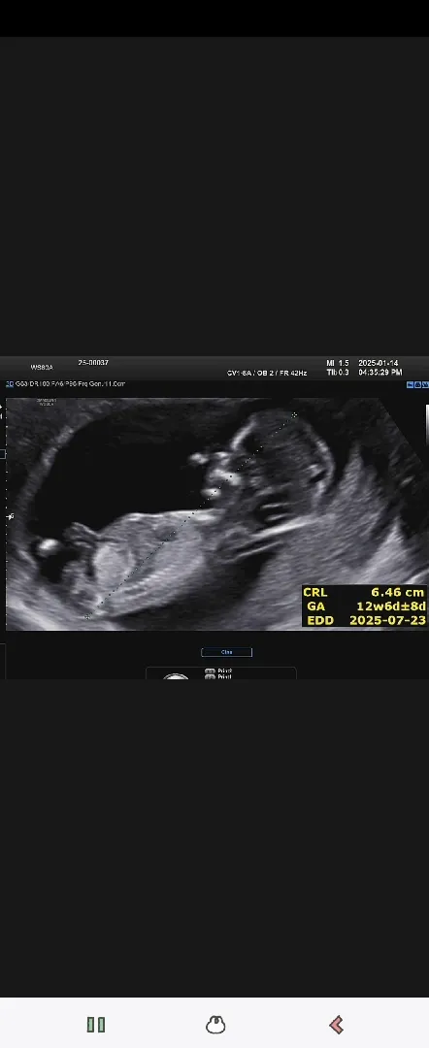This screenshot has height=1048, width=429.
Task: Select the GA 12w6d±8d result row
Action: point(364,606)
